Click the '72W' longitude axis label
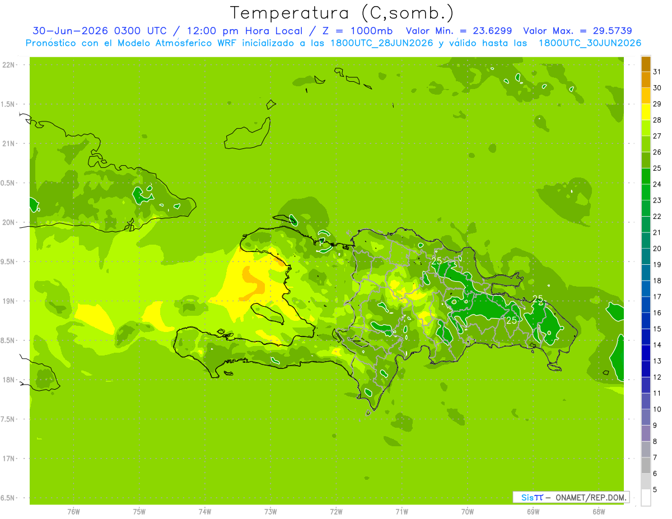The height and width of the screenshot is (519, 672). (x=336, y=512)
